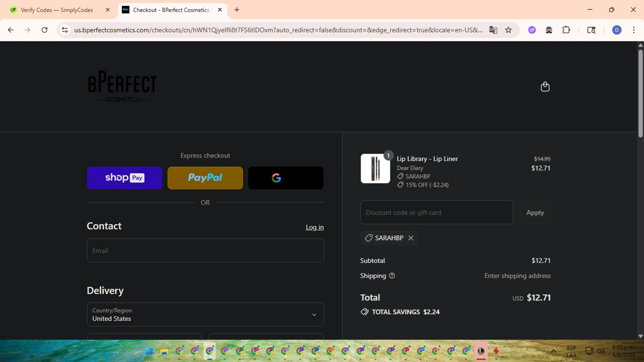Click the Shipping help question mark icon

pos(392,276)
